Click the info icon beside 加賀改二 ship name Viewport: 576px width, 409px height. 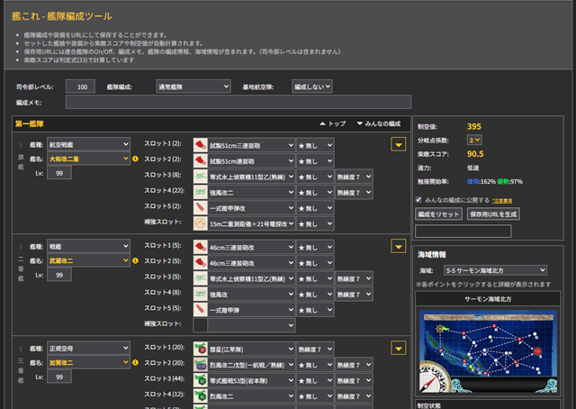click(135, 362)
